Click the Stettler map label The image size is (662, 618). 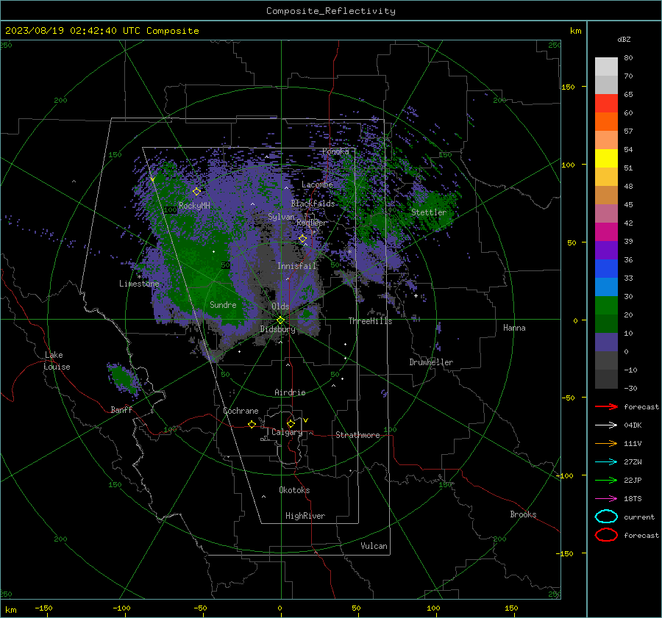[x=429, y=212]
